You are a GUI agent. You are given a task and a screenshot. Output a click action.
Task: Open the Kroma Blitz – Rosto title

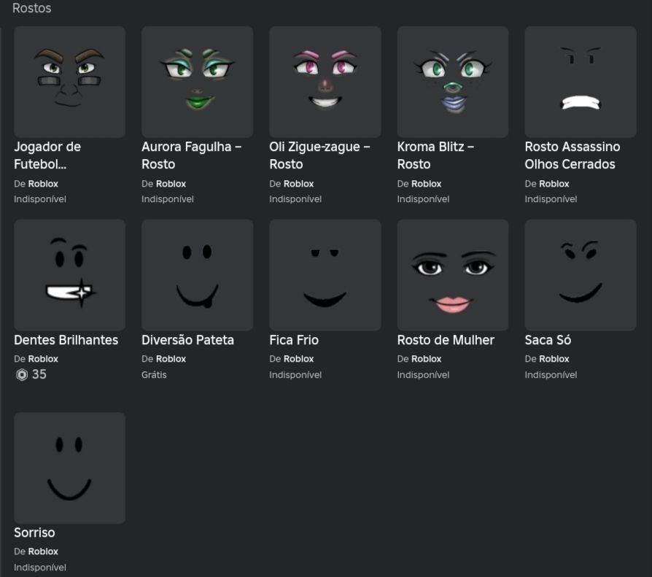(435, 155)
